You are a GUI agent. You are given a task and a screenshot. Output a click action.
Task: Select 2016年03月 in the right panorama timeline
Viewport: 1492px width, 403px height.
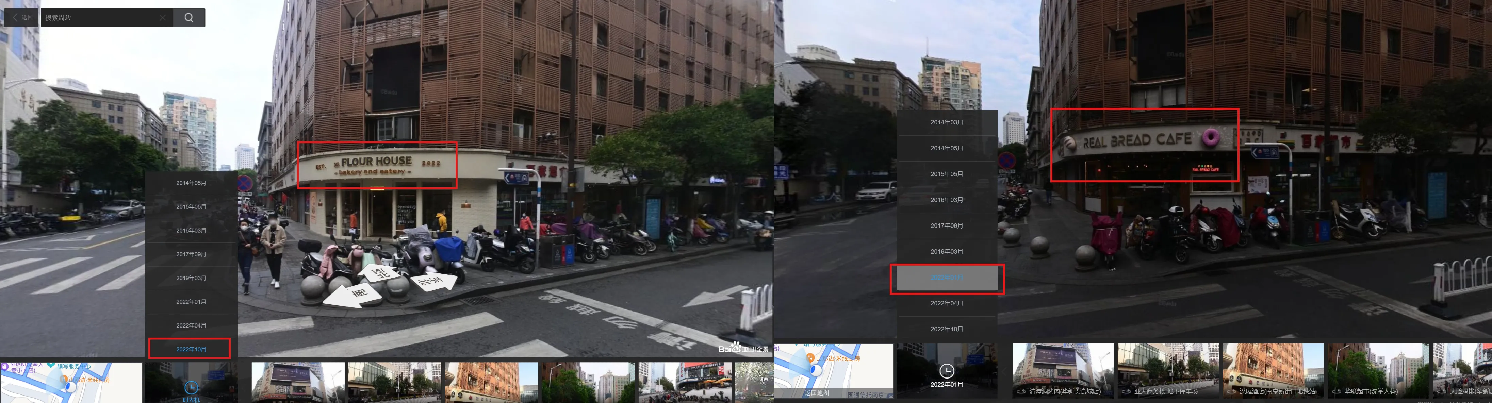pos(947,200)
